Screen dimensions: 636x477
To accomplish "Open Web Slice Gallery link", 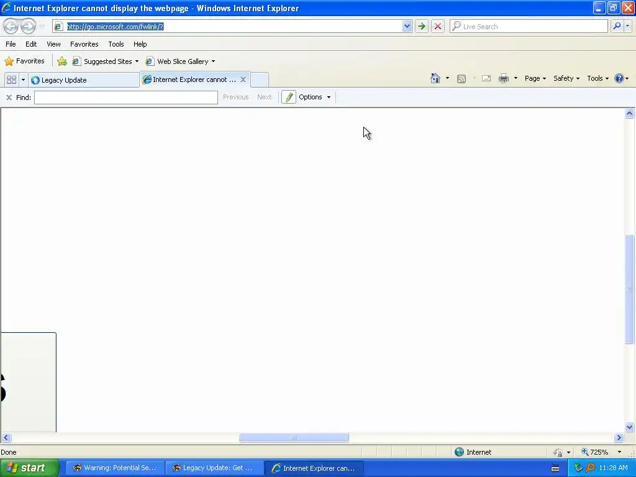I will (x=181, y=61).
